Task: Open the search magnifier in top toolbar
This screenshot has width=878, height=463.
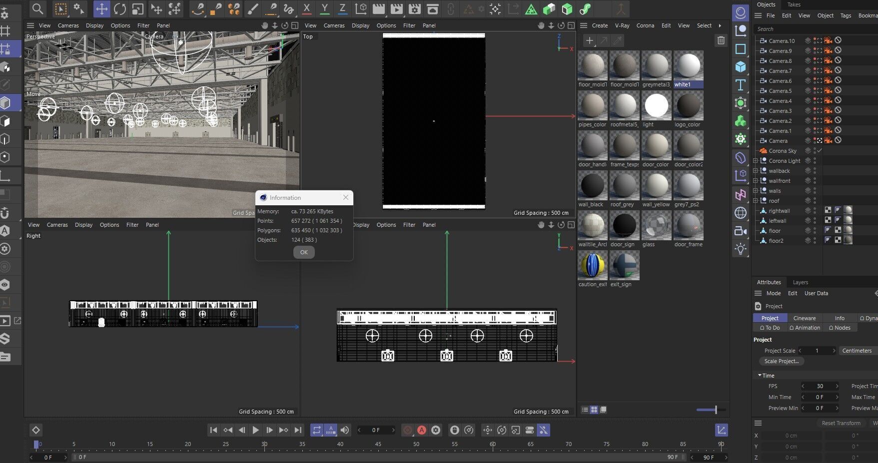Action: (37, 9)
